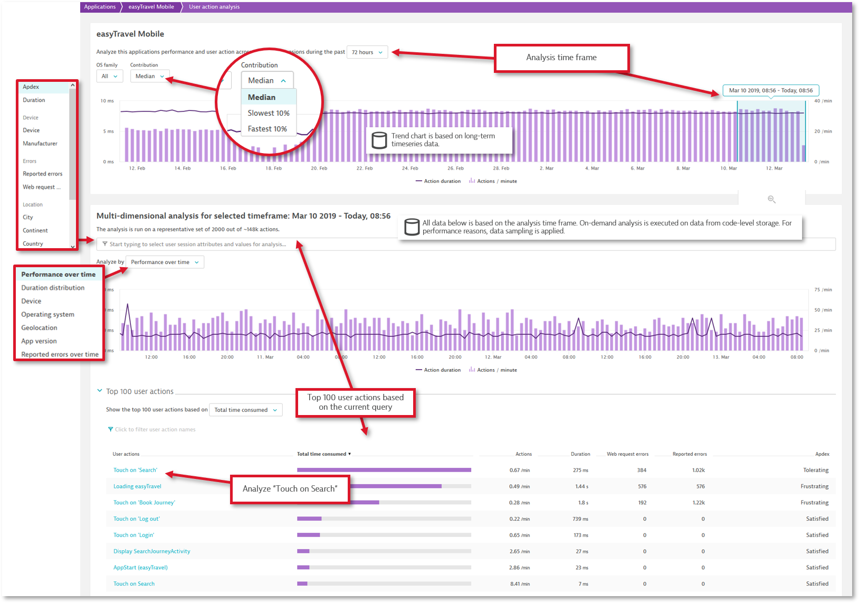Toggle Action duration legend in top chart
This screenshot has width=859, height=603.
pyautogui.click(x=438, y=181)
